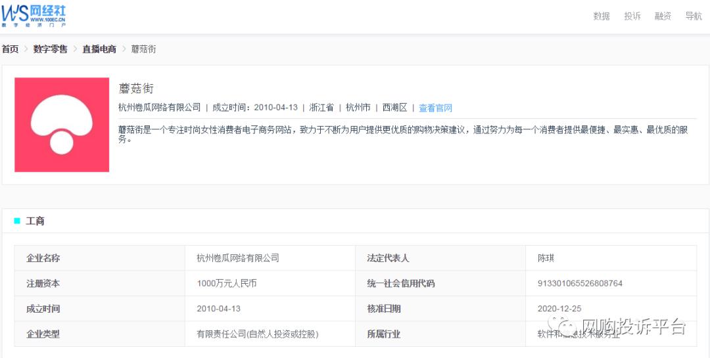Click 浙江省 in the location line
This screenshot has width=710, height=358.
point(321,108)
